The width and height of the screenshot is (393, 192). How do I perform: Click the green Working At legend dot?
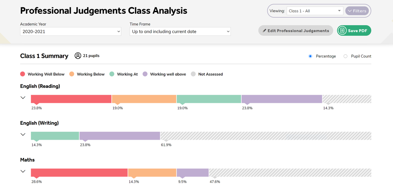pyautogui.click(x=112, y=74)
